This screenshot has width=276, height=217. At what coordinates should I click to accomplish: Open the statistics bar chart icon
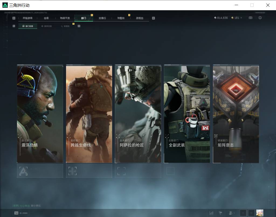(211, 213)
